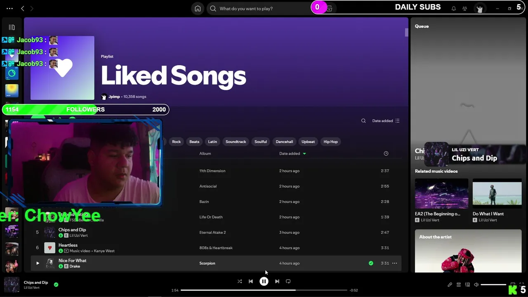528x297 pixels.
Task: Click the 'What do you want to play?' field
Action: coord(264,8)
